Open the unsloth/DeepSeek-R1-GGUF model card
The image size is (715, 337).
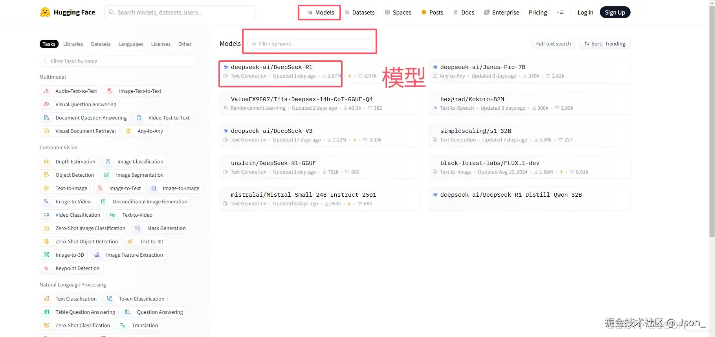click(320, 167)
